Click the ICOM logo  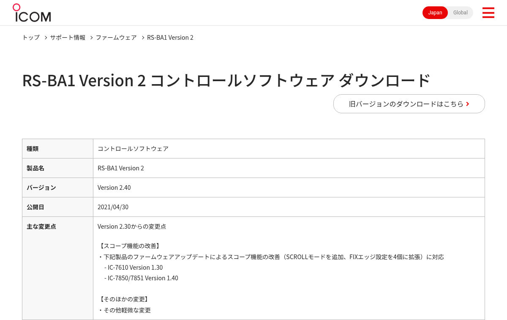point(32,13)
